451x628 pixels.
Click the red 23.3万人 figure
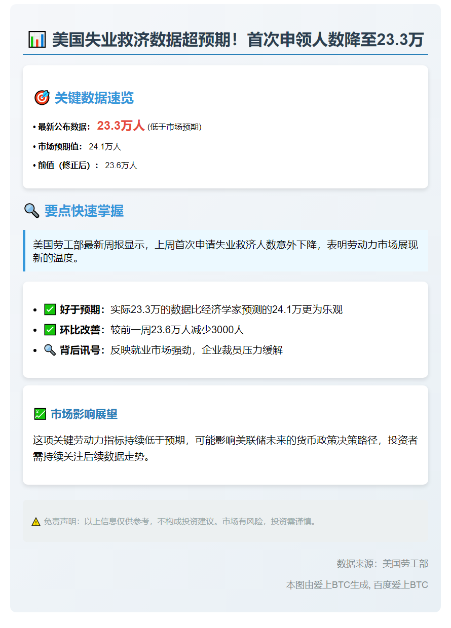pyautogui.click(x=121, y=126)
